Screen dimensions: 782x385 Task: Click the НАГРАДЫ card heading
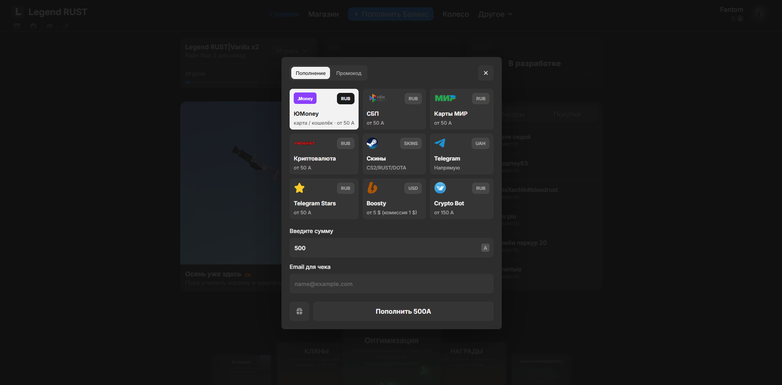click(x=467, y=351)
